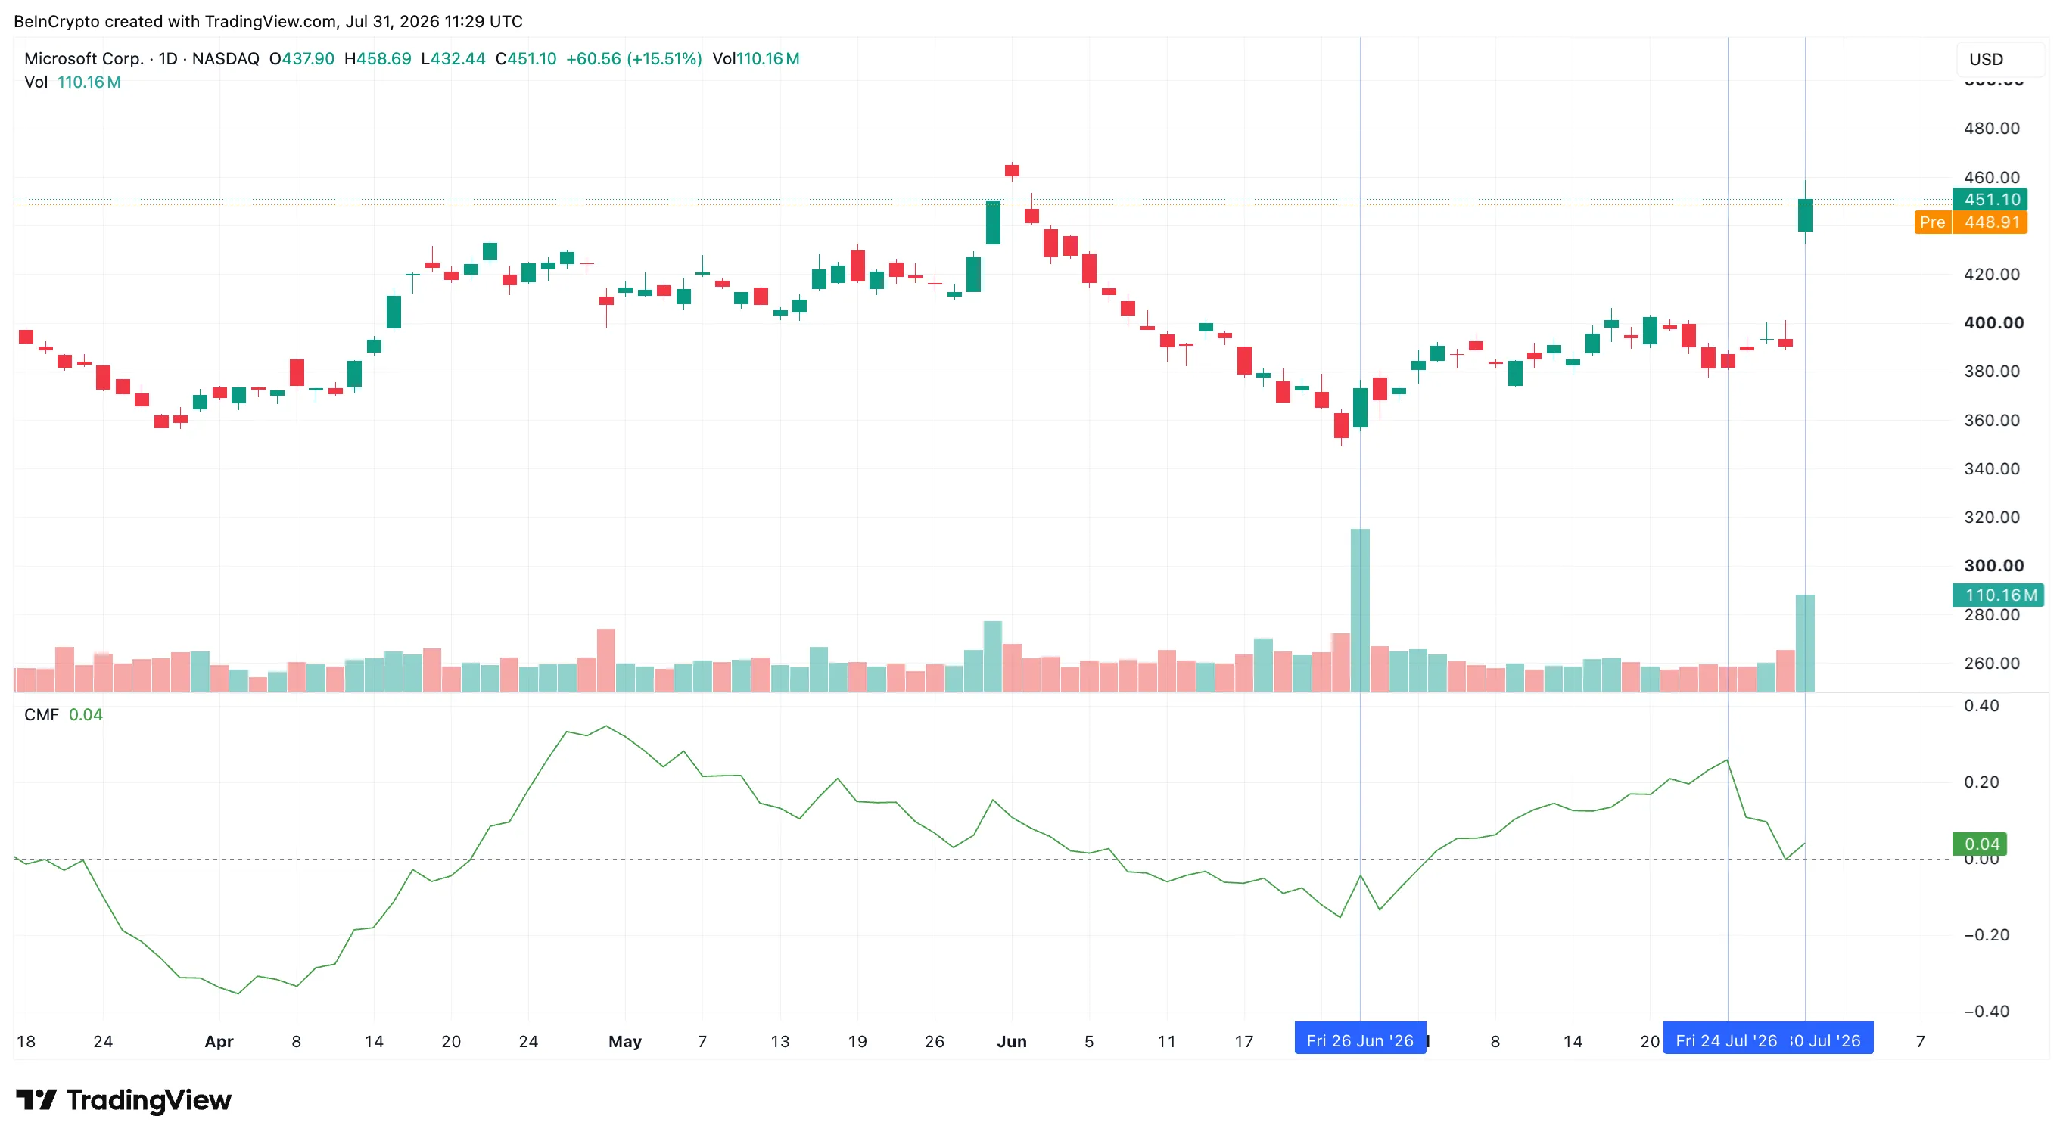Click the orange Pre 448.91 price tag

pyautogui.click(x=1970, y=222)
